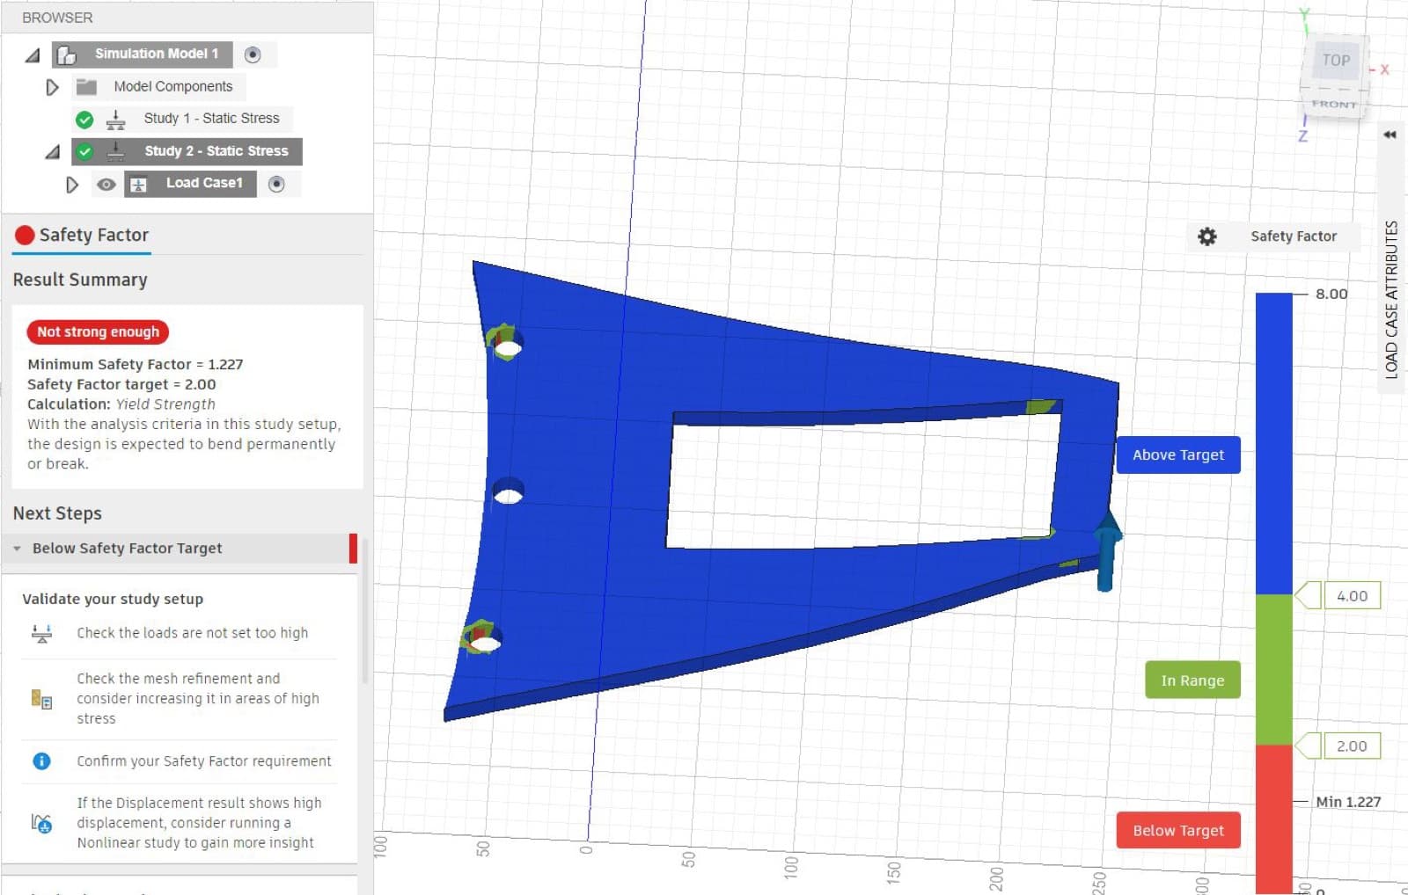Screen dimensions: 1408x895
Task: Expand the Load Case1 node
Action: pos(72,185)
